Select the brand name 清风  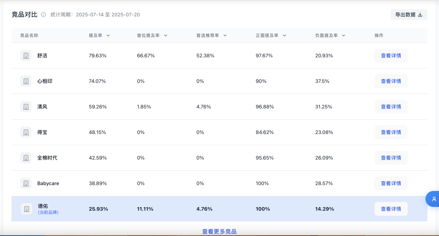point(42,107)
